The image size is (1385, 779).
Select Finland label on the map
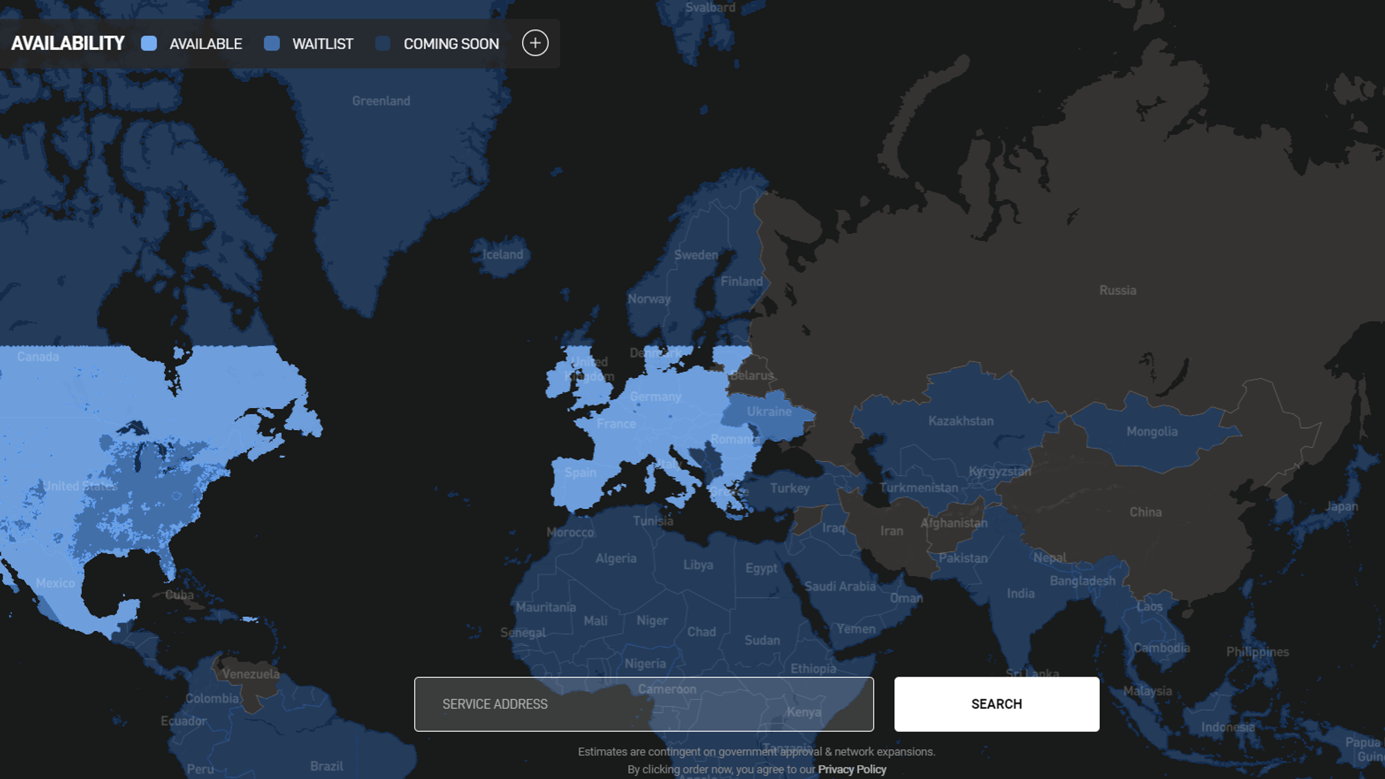[742, 281]
